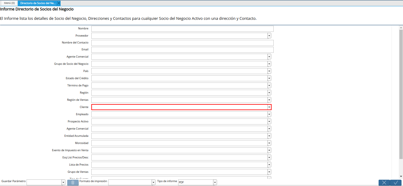Expand the Empleado dropdown
The image size is (403, 186).
269,114
